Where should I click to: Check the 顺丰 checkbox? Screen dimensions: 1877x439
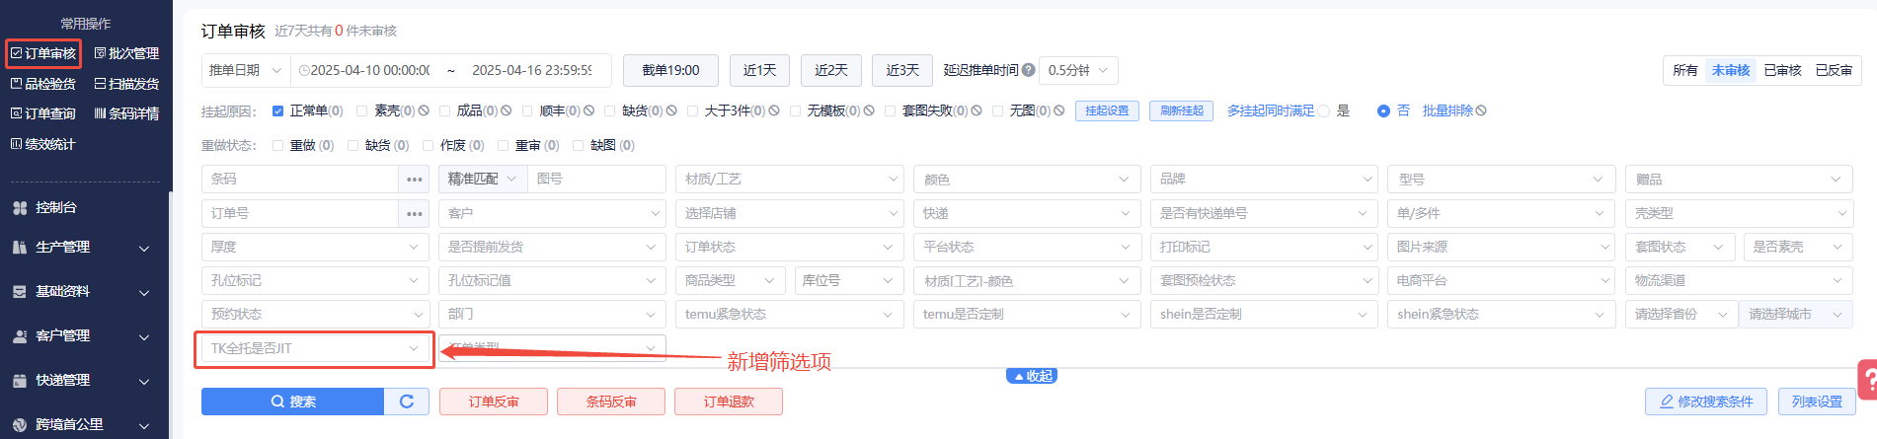pyautogui.click(x=527, y=110)
